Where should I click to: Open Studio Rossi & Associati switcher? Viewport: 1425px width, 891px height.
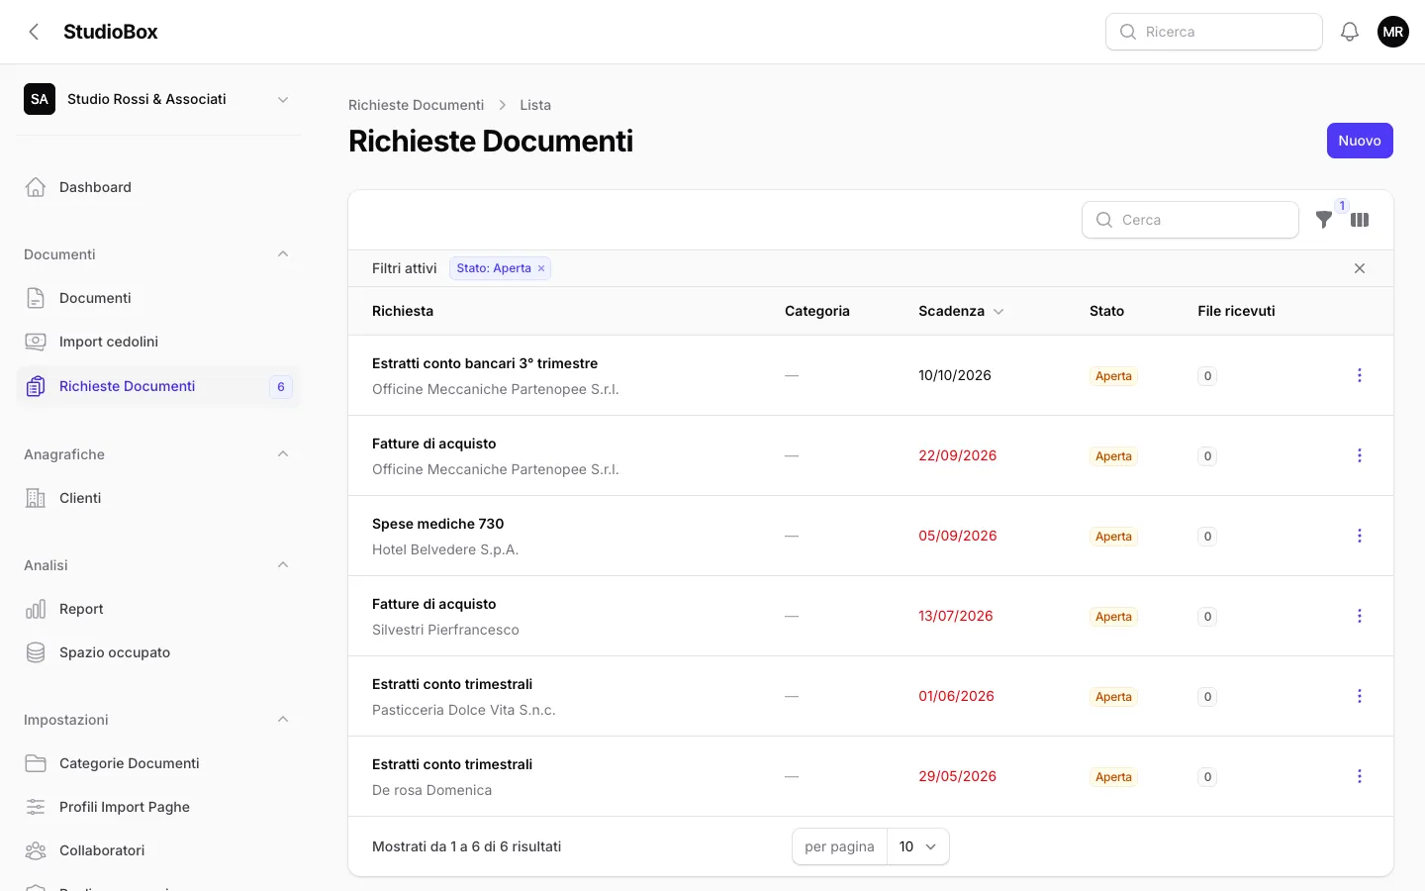[158, 99]
